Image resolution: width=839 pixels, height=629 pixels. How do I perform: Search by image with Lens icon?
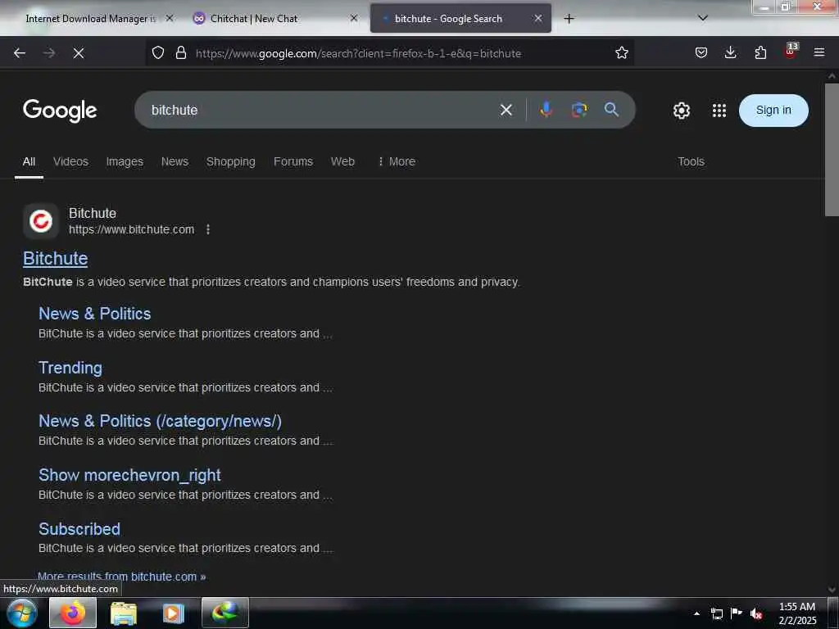(579, 110)
